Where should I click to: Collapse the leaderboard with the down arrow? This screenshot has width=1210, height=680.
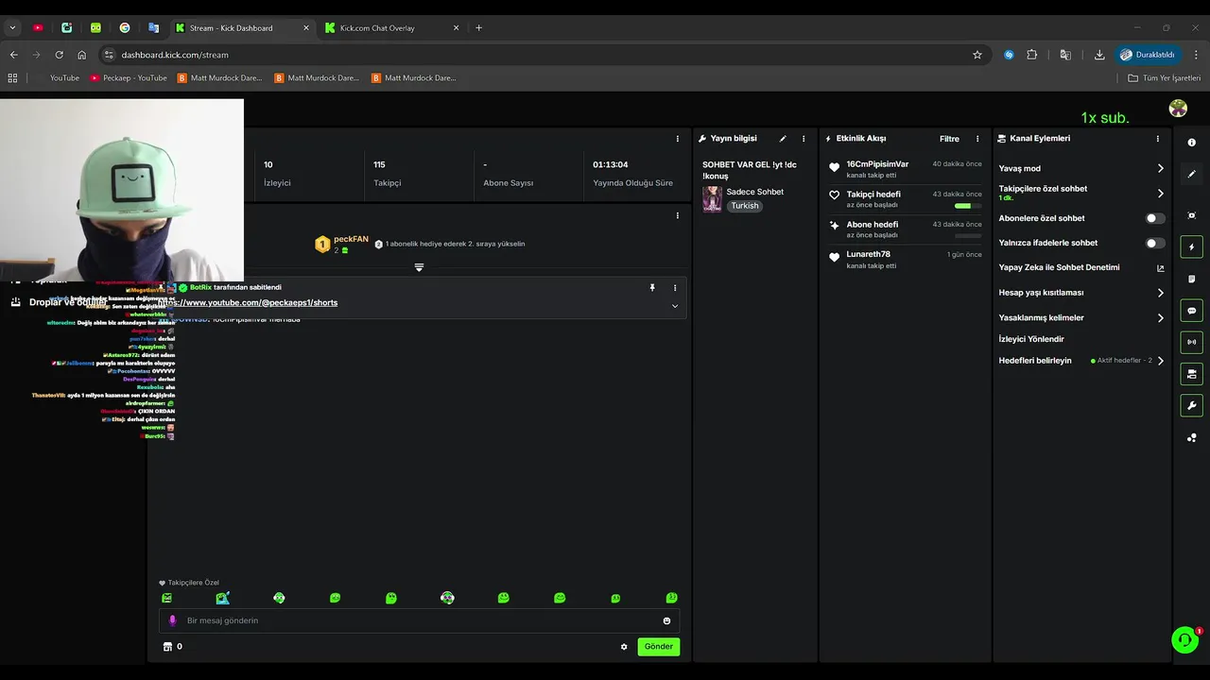(419, 267)
